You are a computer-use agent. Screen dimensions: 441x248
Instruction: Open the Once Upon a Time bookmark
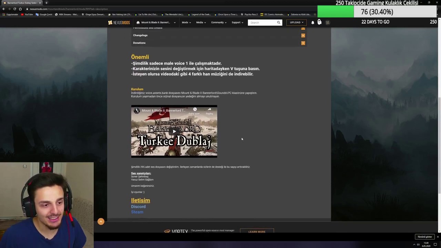[x=226, y=14]
